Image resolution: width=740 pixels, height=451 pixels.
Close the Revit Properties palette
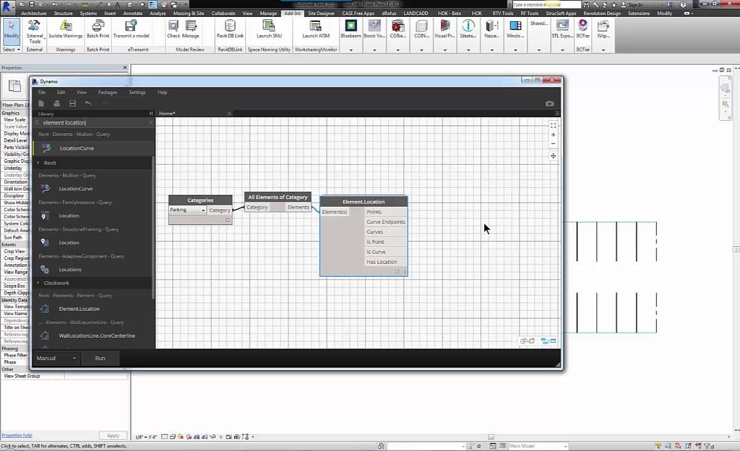click(x=125, y=68)
